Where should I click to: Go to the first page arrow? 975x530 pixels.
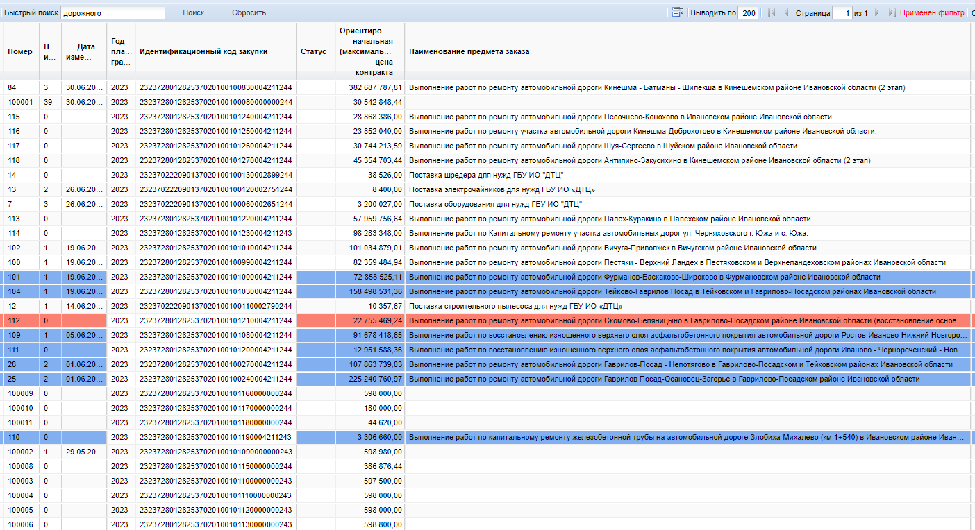coord(772,12)
